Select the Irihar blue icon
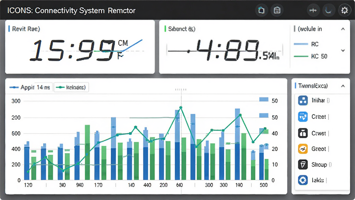The image size is (355, 200). pos(303,100)
